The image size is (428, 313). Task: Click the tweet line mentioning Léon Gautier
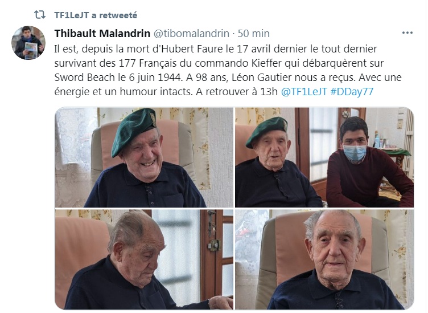(x=228, y=78)
